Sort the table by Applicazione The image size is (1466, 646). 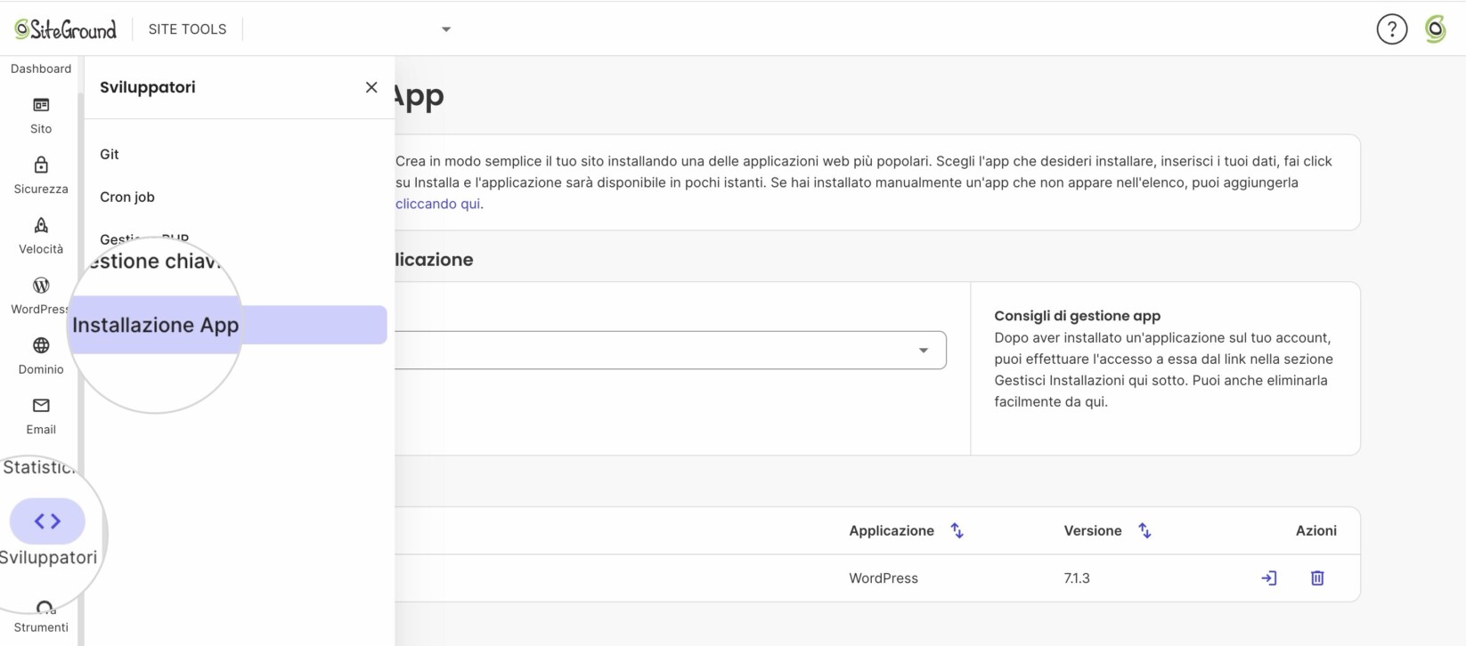tap(957, 531)
